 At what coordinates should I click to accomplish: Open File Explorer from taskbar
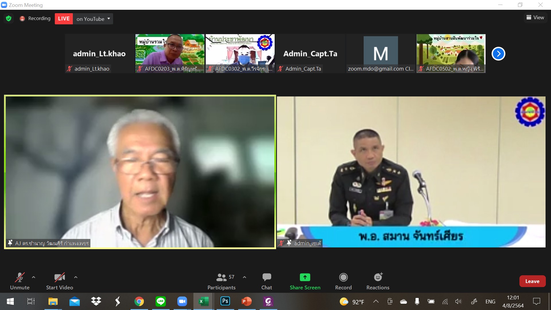[53, 301]
